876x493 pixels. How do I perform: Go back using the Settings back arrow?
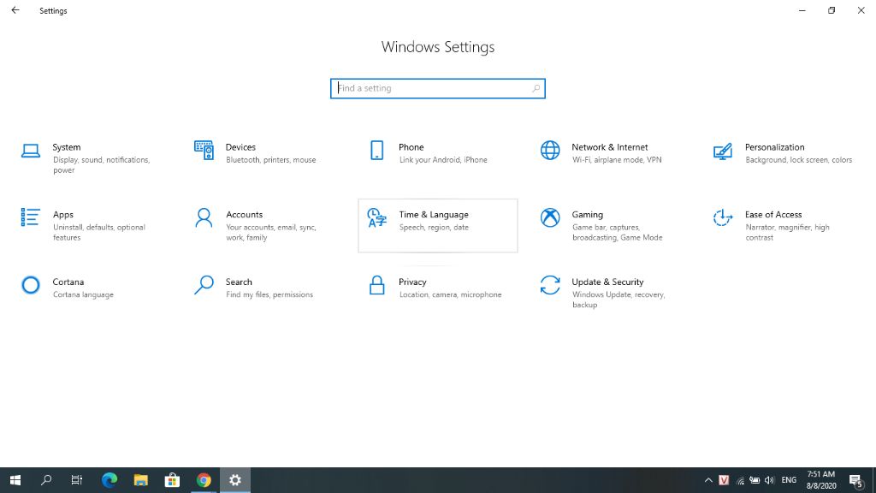[x=15, y=10]
